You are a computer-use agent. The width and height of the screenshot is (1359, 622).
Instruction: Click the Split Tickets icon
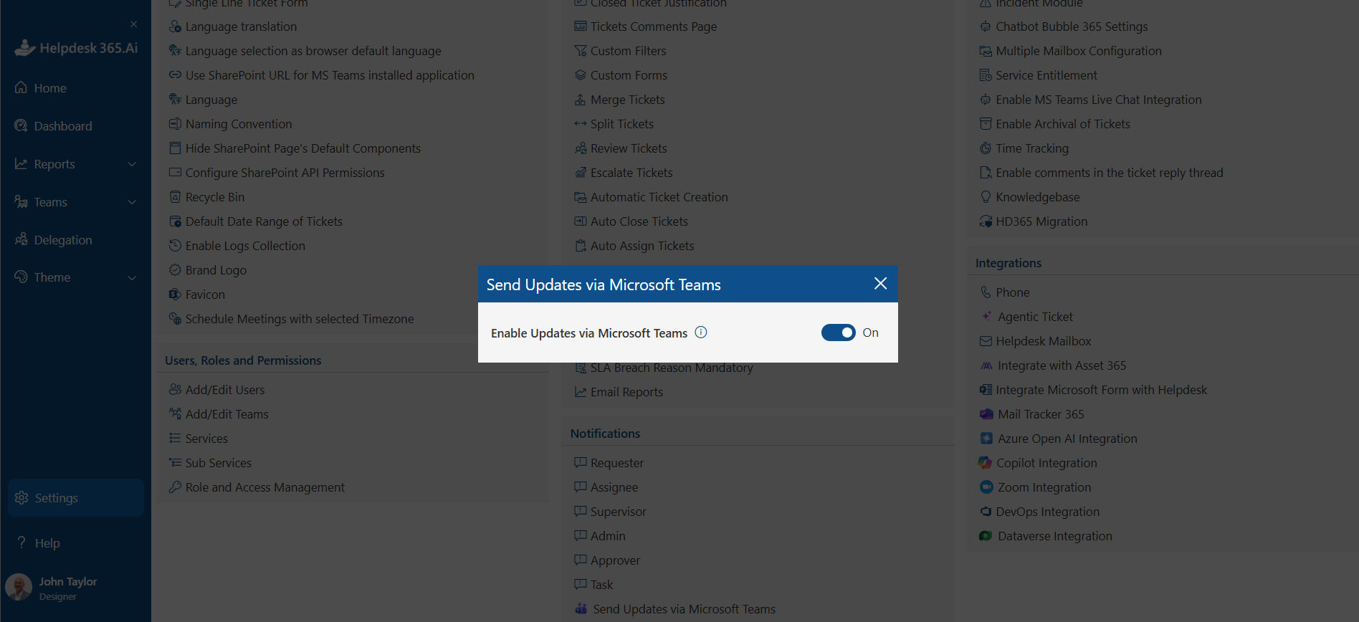[x=581, y=123]
